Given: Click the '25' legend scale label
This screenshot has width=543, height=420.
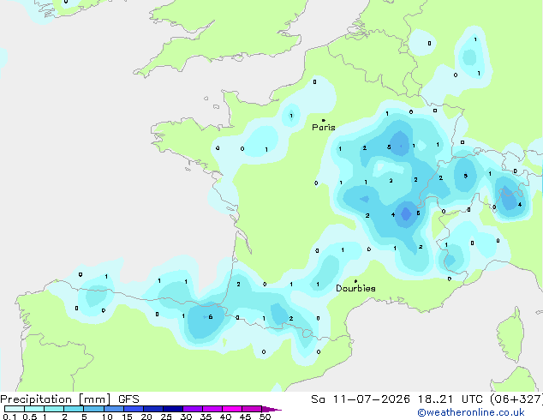Looking at the screenshot, I should click(x=166, y=417).
